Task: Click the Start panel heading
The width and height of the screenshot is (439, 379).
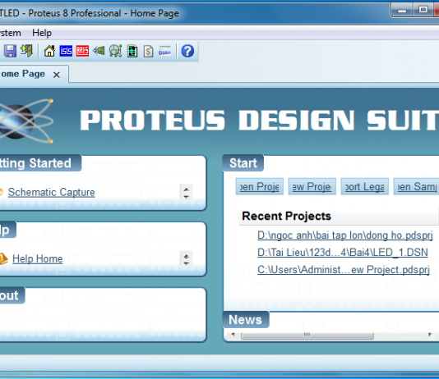Action: 243,163
